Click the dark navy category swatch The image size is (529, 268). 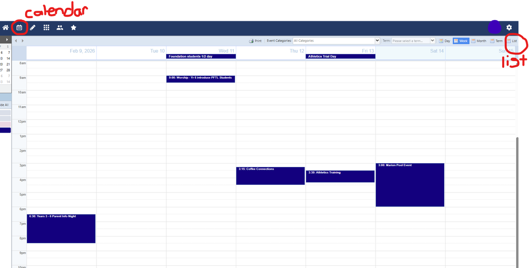[5, 130]
